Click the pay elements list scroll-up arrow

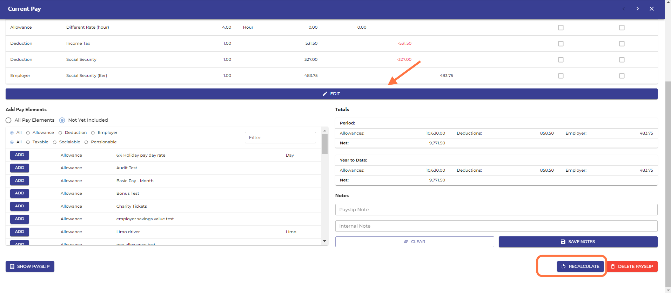[x=324, y=130]
